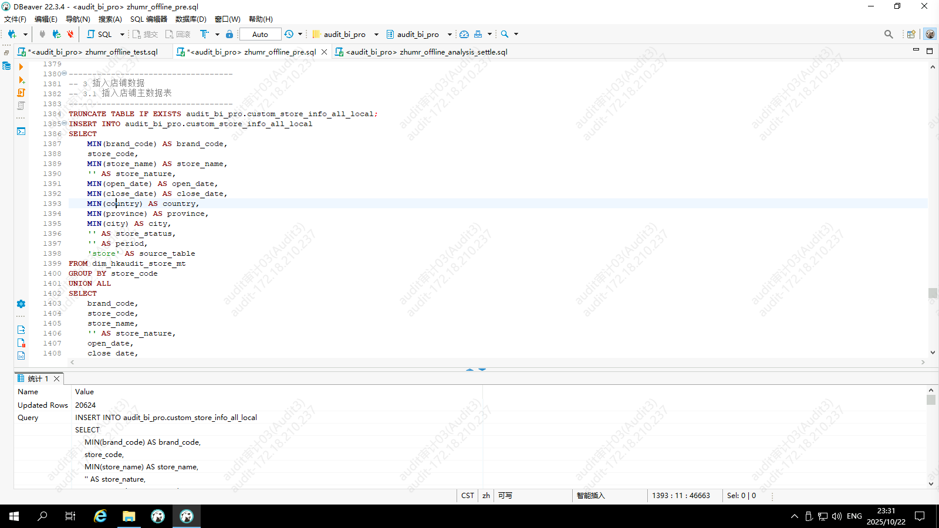Collapse the fold marker at line 1385

(x=65, y=124)
